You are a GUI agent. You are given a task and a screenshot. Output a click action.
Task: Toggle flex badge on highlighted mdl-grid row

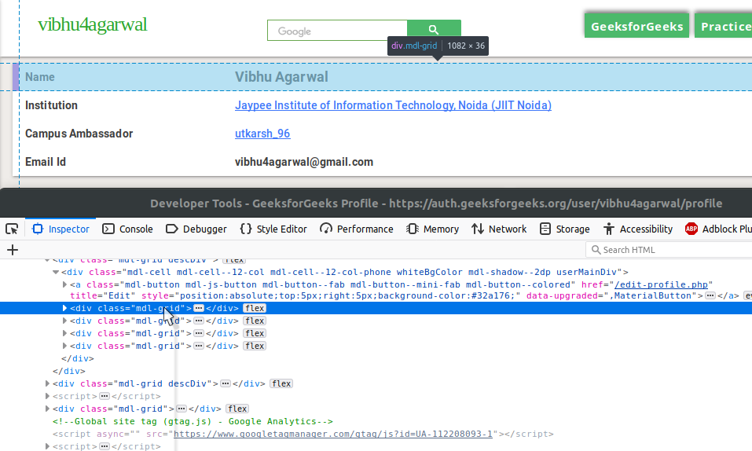[254, 308]
